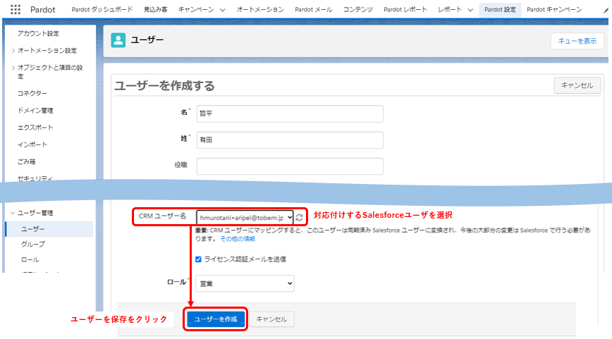This screenshot has height=339, width=612.
Task: Go to 見込み客 tab
Action: (155, 9)
